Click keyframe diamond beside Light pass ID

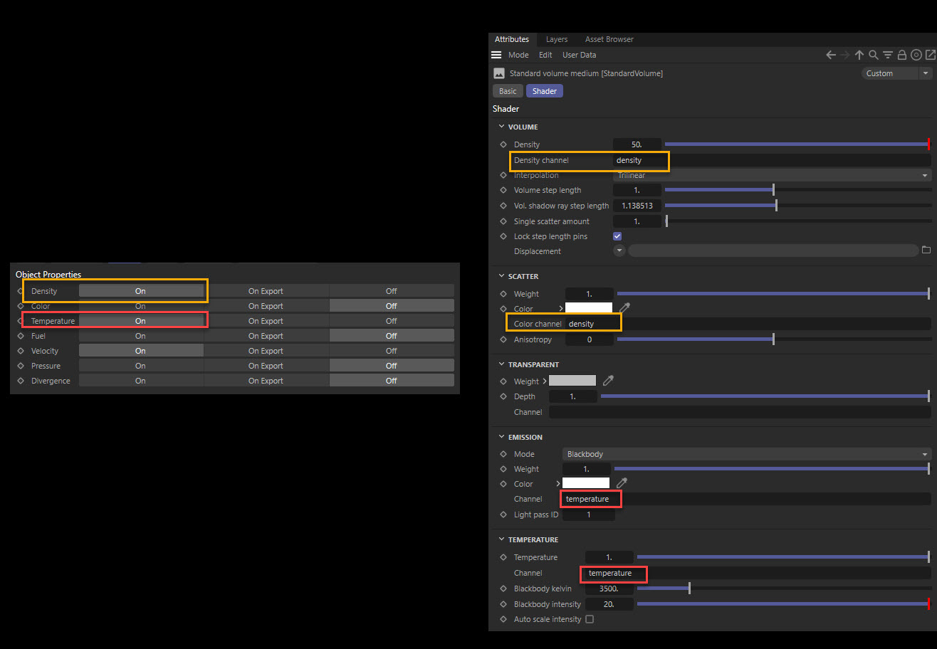[x=503, y=515]
